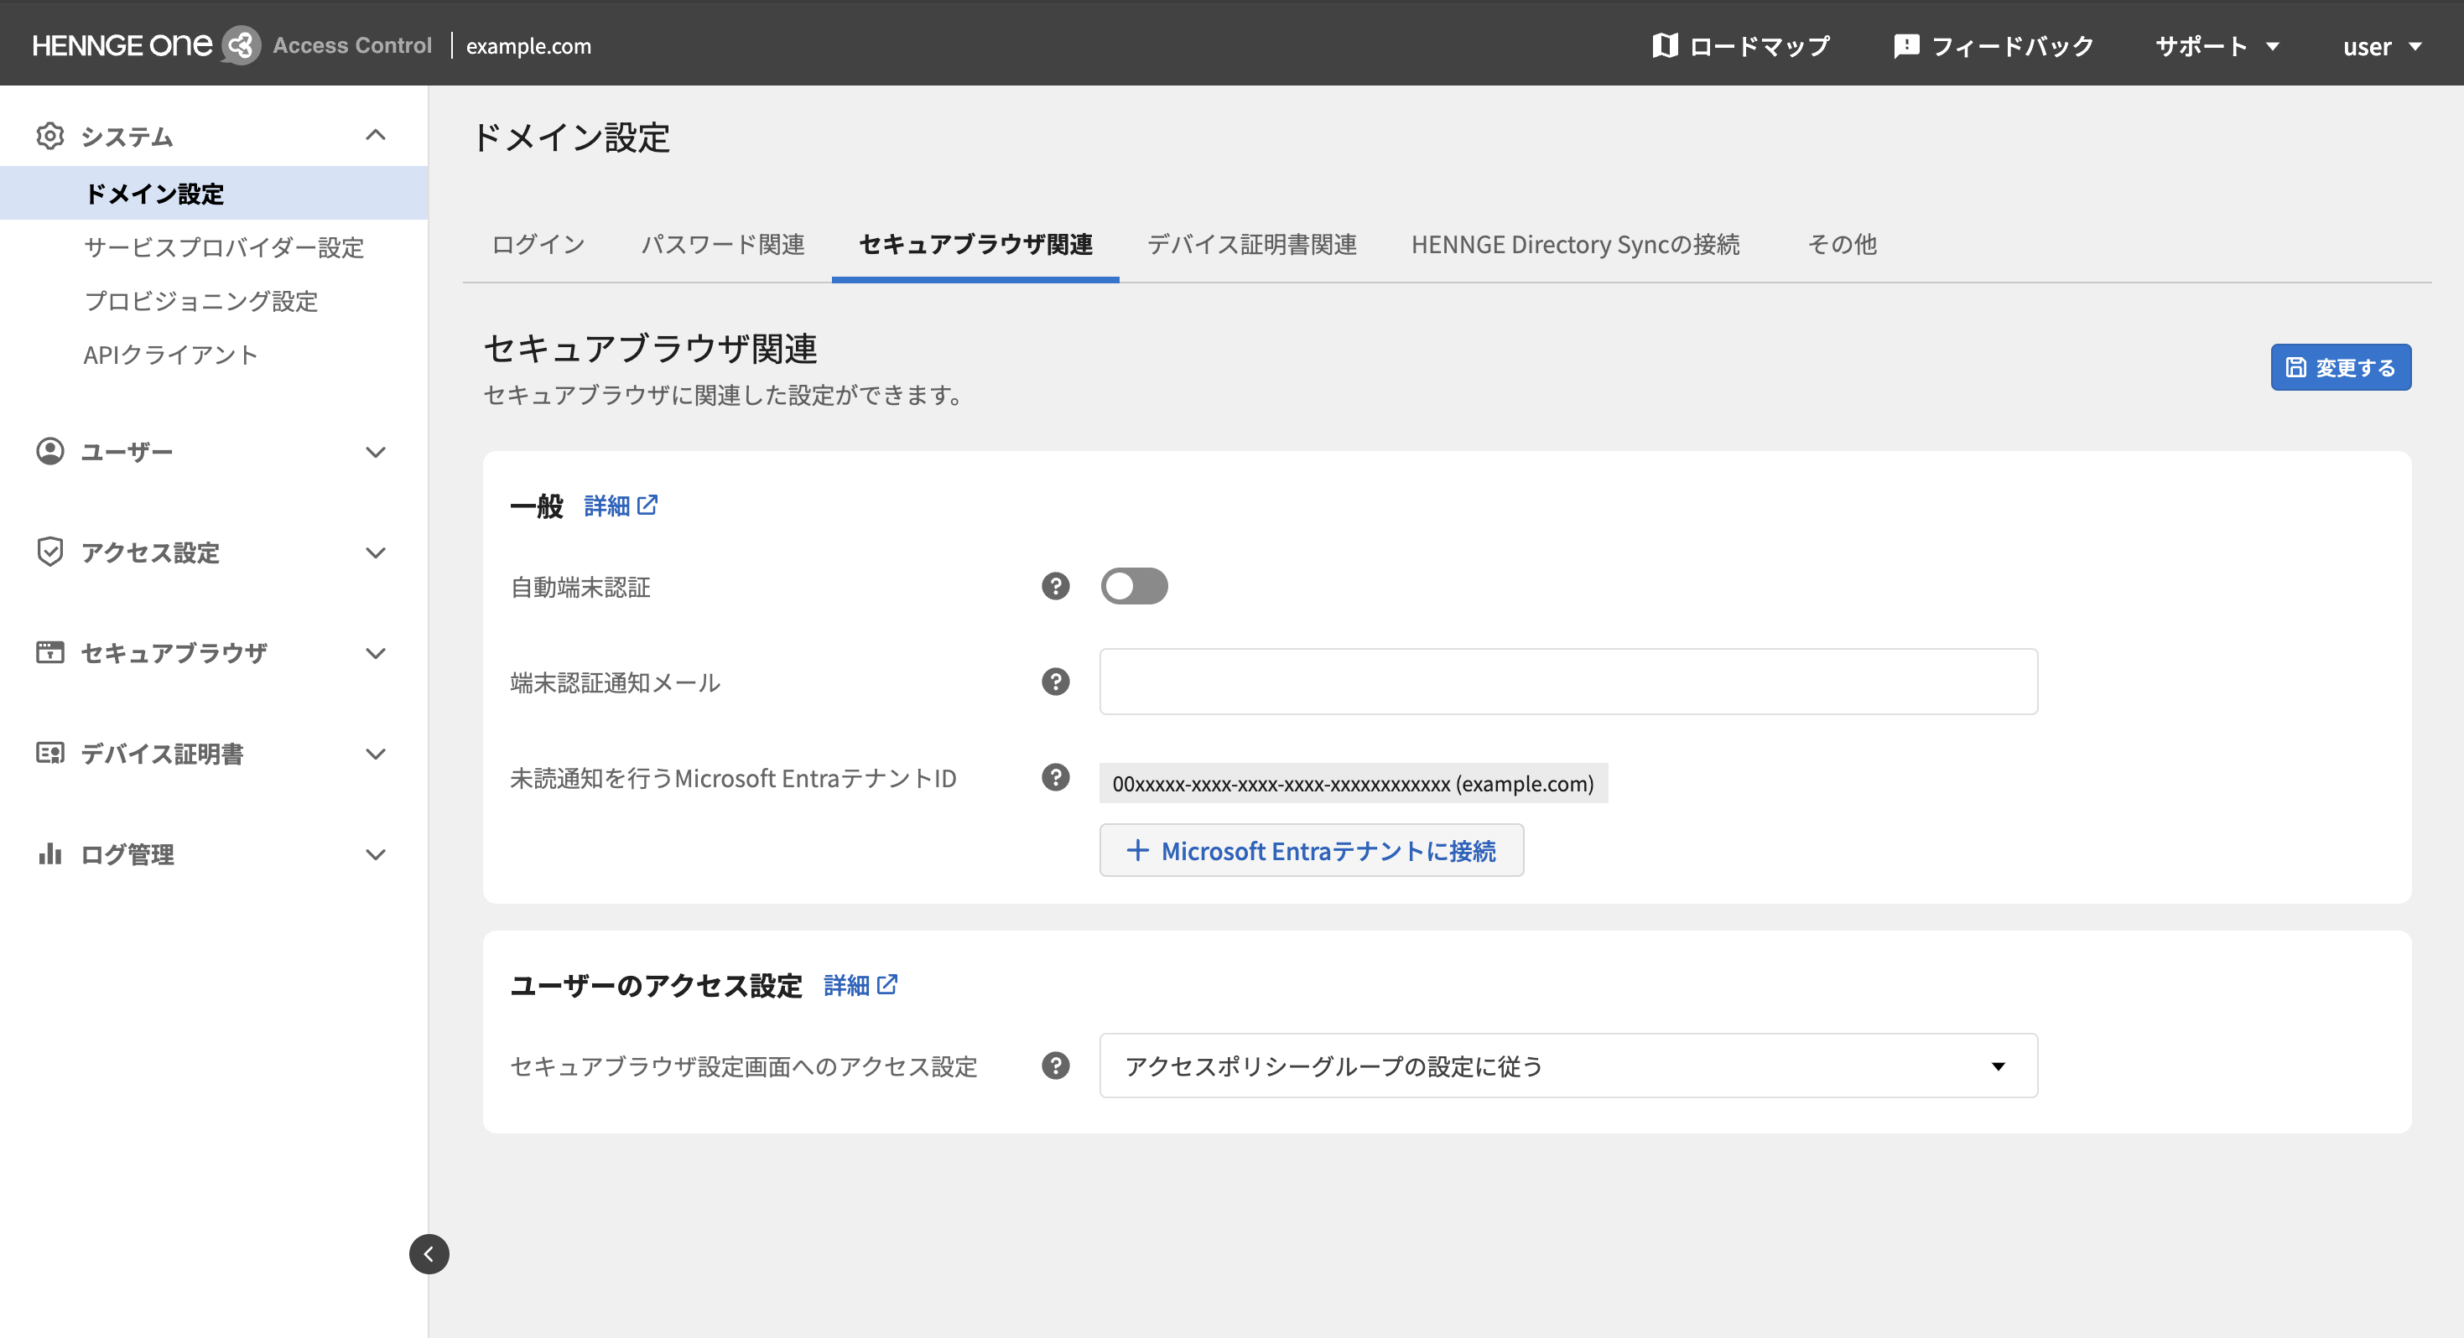
Task: Open the HENNGE Directory Syncの接続 tab
Action: (1574, 245)
